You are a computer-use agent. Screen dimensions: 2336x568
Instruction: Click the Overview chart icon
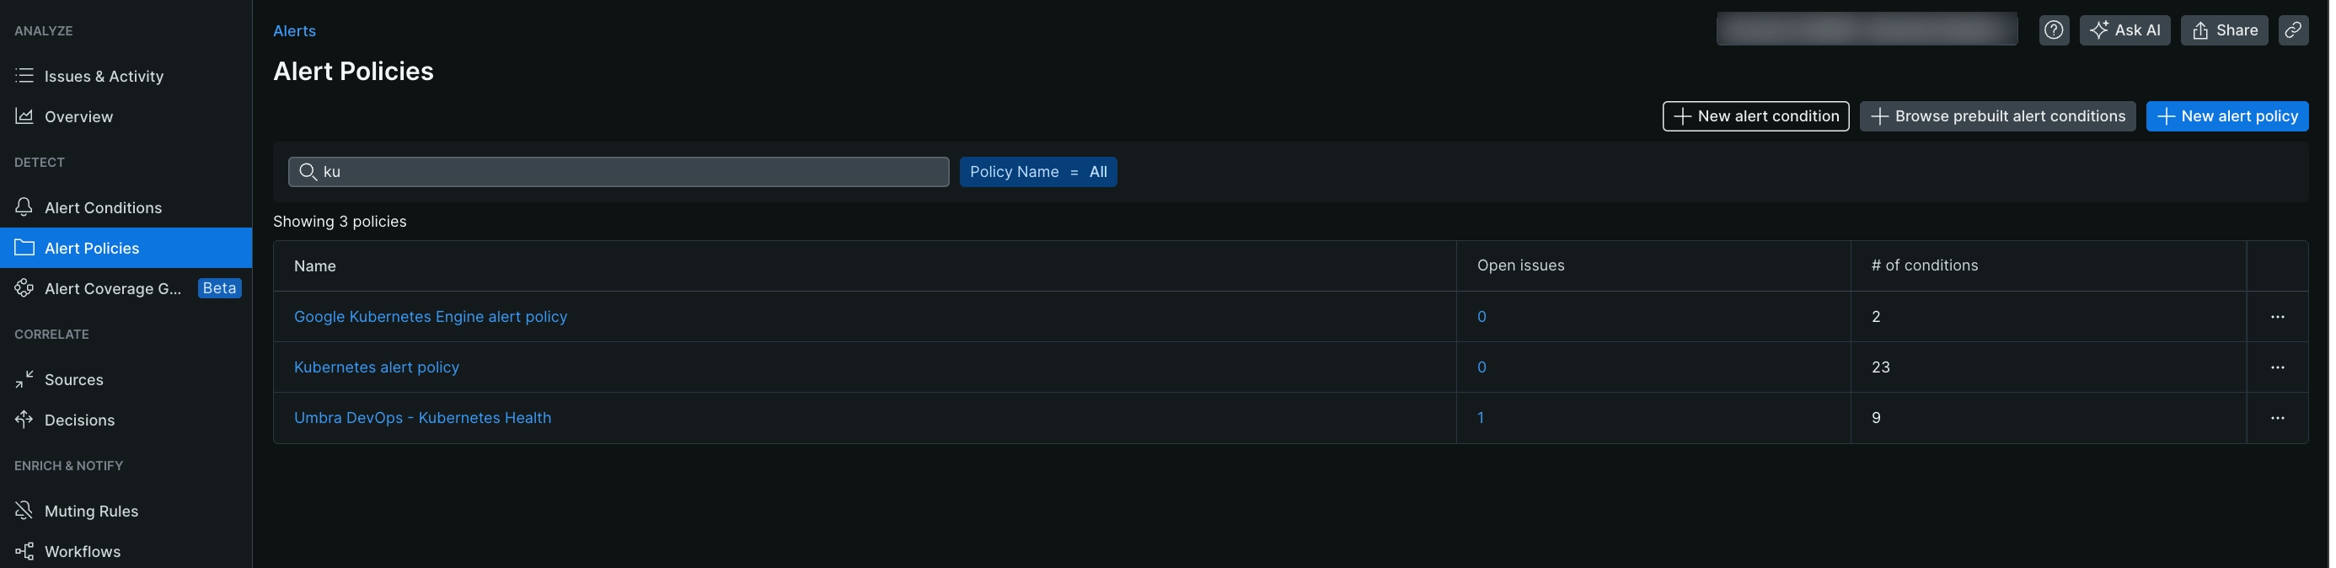coord(24,116)
